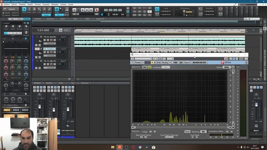Select the Move tool
267x150 pixels.
pyautogui.click(x=34, y=9)
